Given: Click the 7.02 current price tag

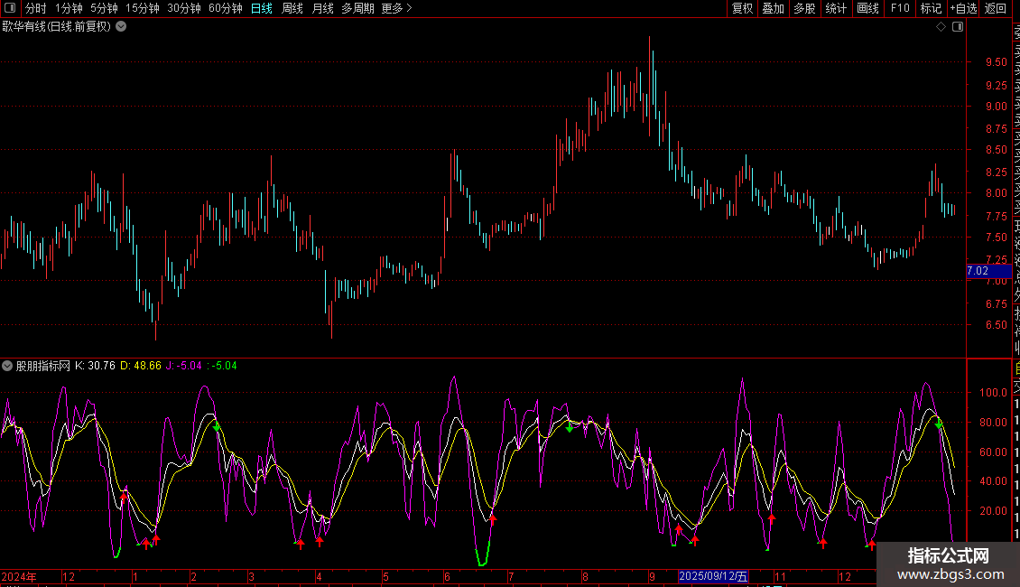Looking at the screenshot, I should [988, 271].
